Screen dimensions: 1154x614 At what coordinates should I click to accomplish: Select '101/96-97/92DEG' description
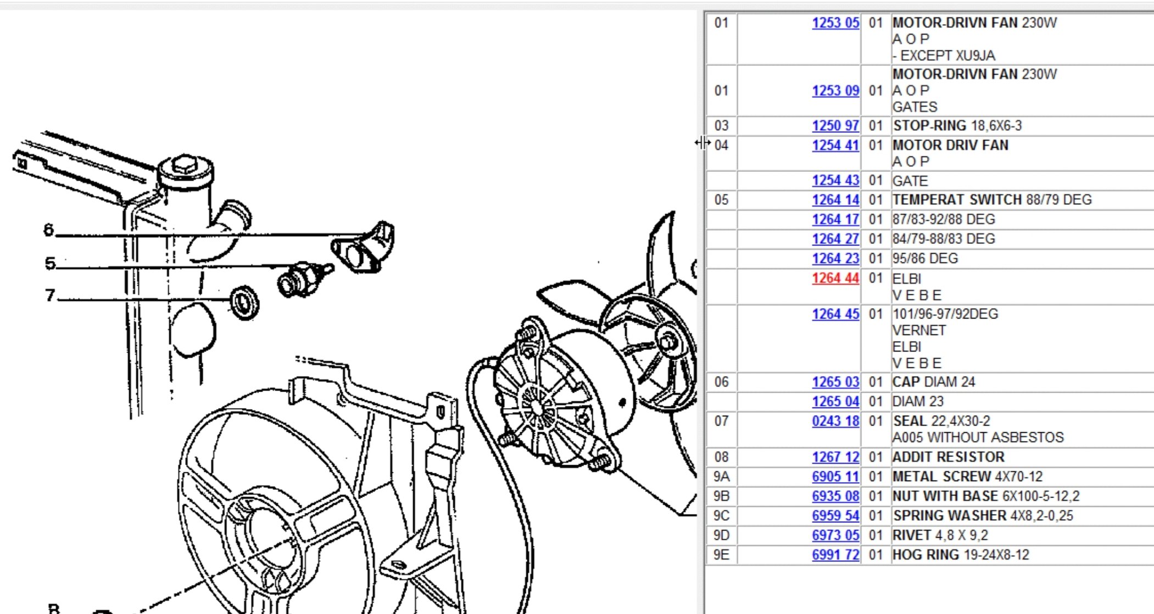coord(945,314)
